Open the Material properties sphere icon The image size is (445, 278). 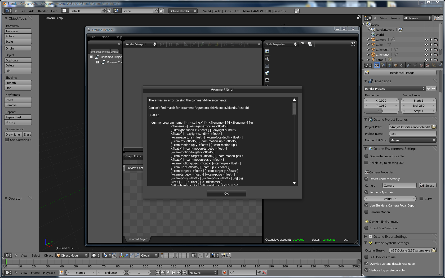[421, 65]
